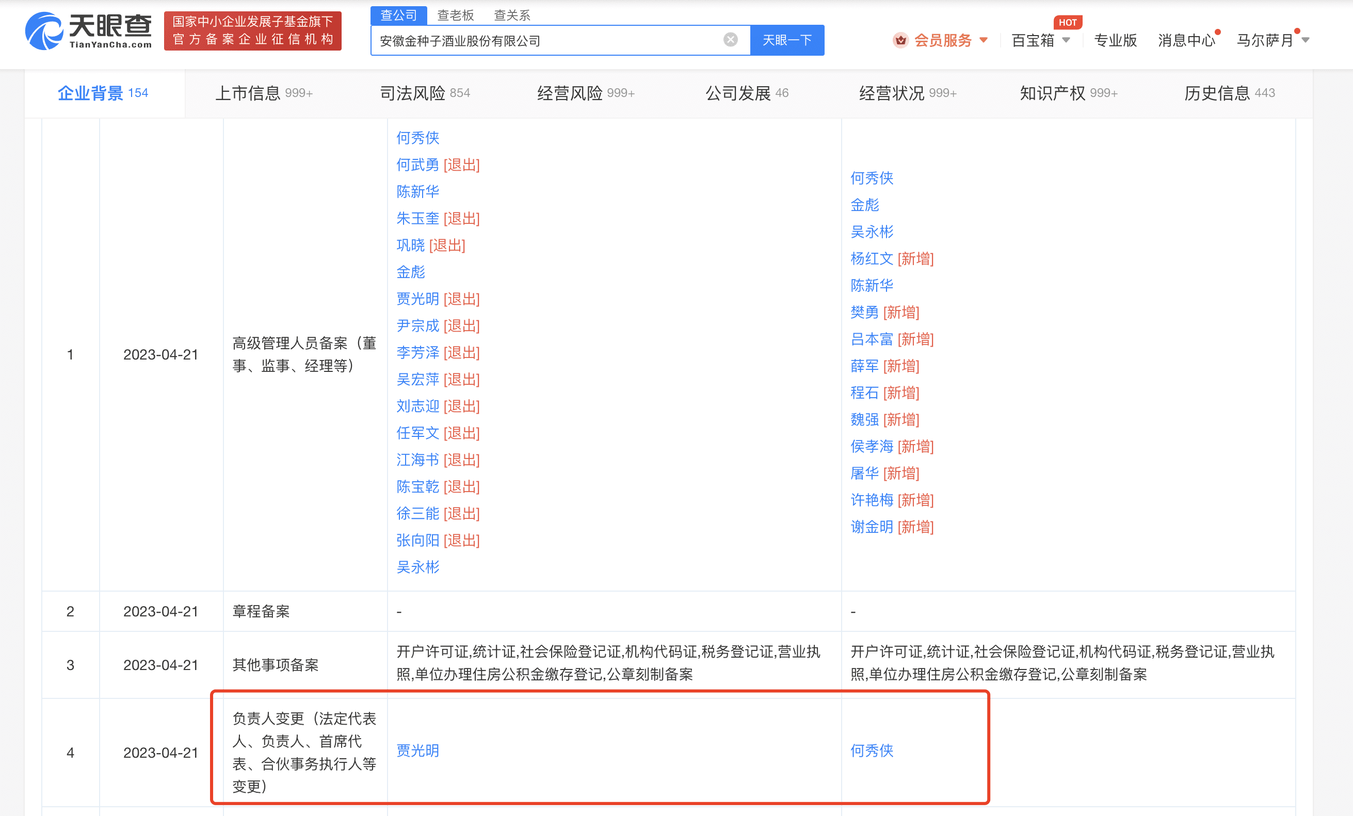The height and width of the screenshot is (816, 1353).
Task: Open 刘志迎 in the before-change list
Action: 418,406
